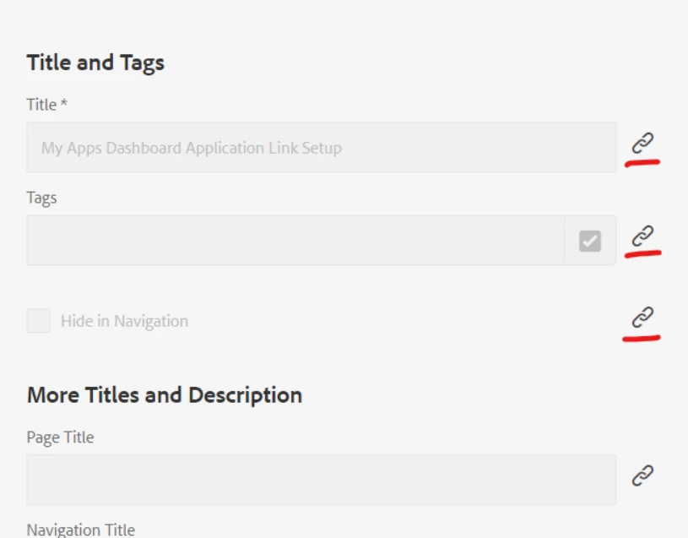Image resolution: width=688 pixels, height=538 pixels.
Task: Click the 'Title *' field label
Action: (41, 105)
